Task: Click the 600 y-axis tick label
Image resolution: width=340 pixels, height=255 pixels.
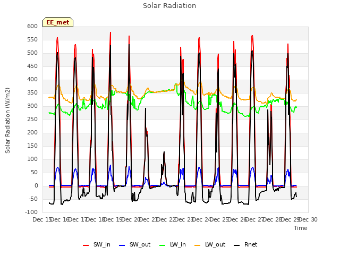Action: pyautogui.click(x=32, y=26)
